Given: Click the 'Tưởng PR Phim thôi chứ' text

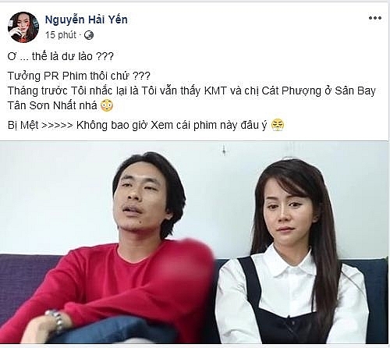Looking at the screenshot, I should [x=69, y=76].
